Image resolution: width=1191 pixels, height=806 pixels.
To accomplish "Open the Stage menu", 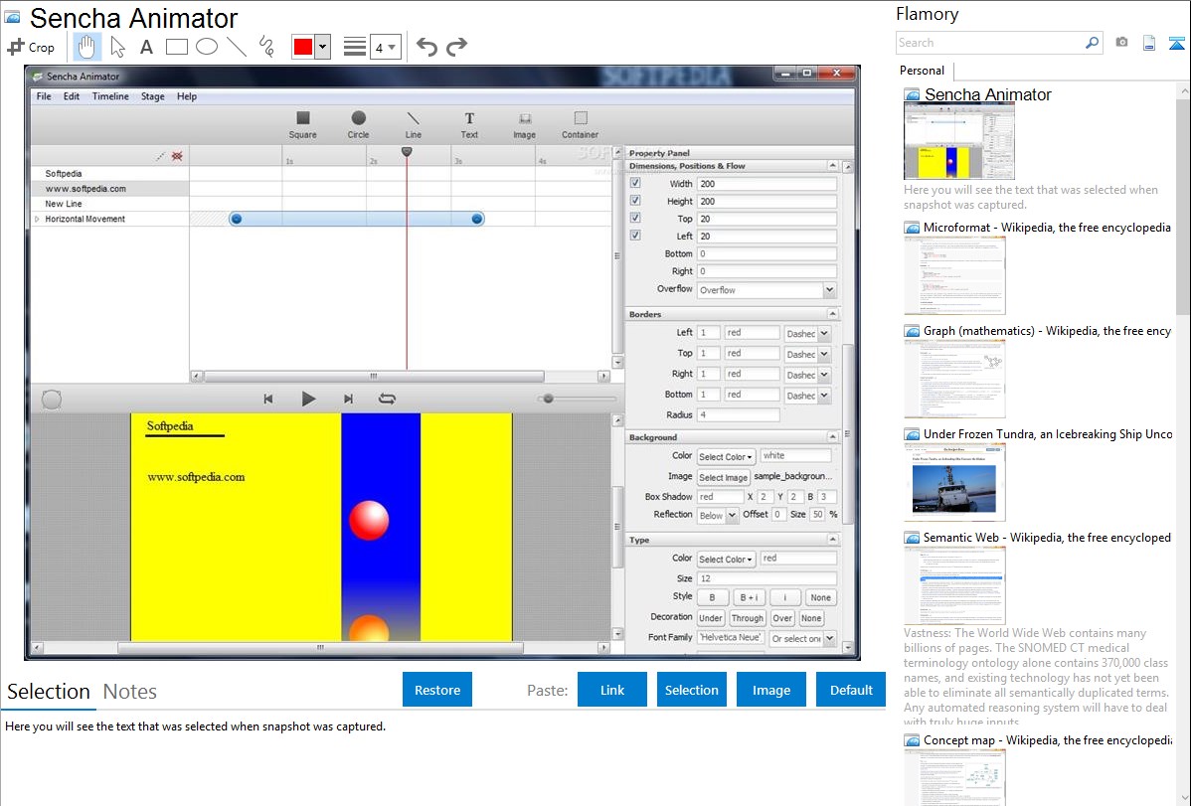I will (153, 96).
